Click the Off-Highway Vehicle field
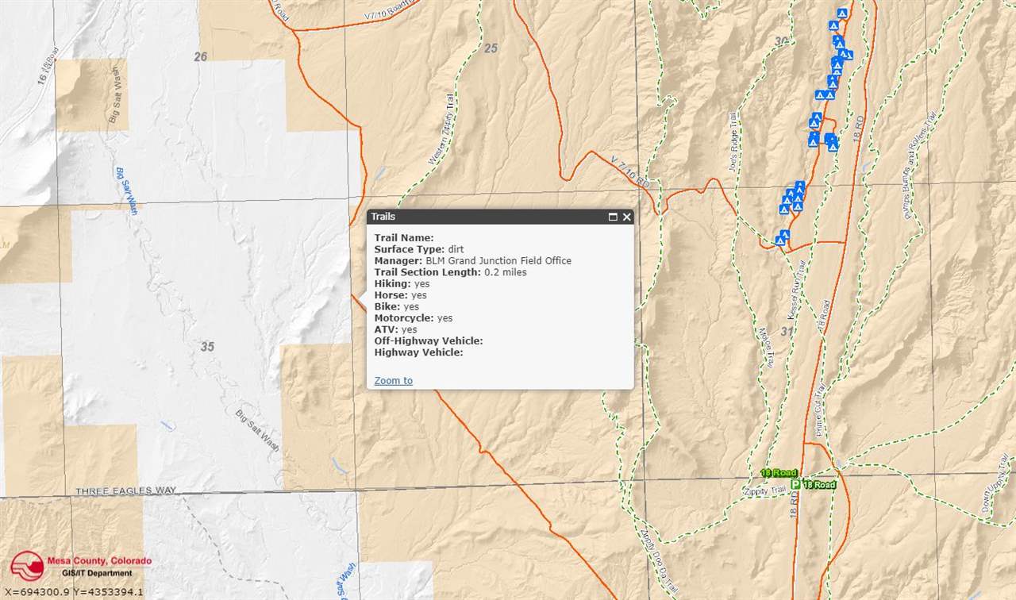Image resolution: width=1016 pixels, height=600 pixels. (x=429, y=340)
